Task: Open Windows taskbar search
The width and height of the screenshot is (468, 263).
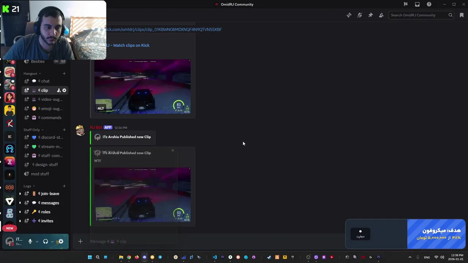Action: tap(98, 257)
